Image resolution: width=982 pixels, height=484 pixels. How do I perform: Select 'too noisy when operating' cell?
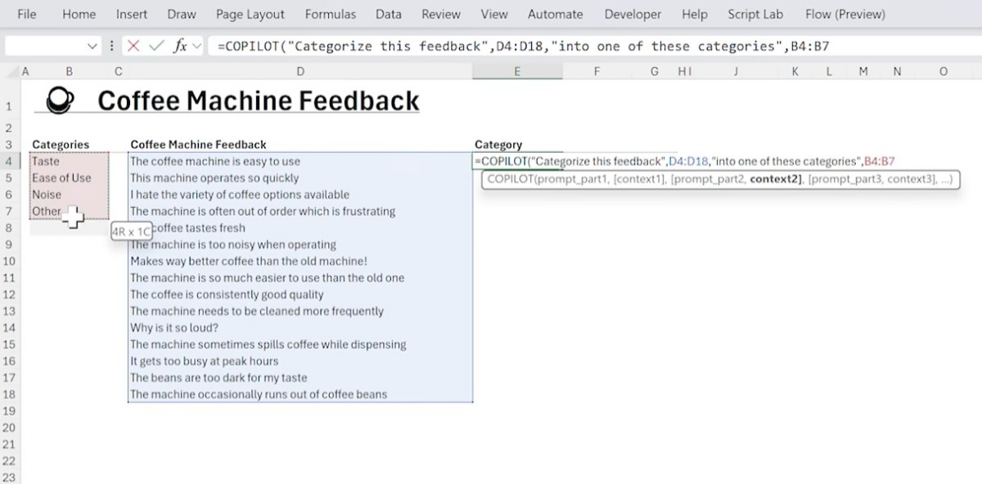point(300,244)
